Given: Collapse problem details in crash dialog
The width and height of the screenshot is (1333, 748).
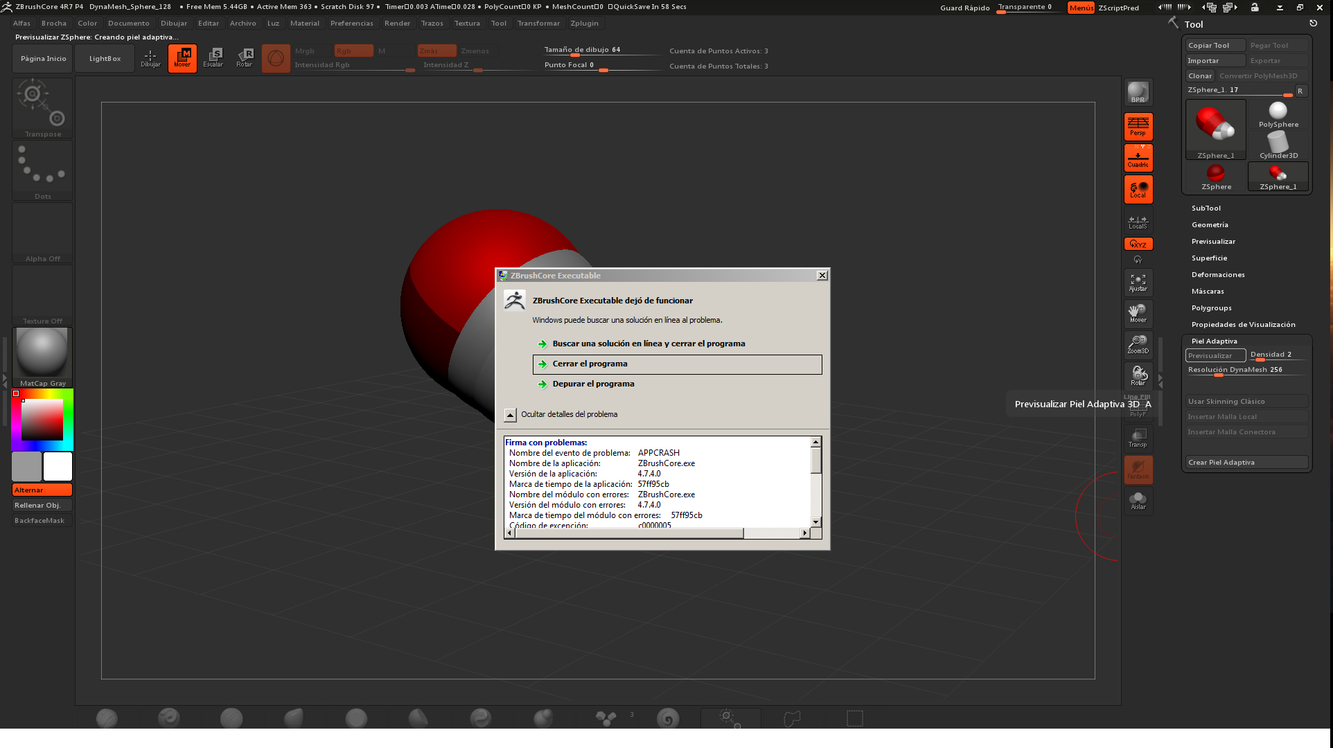Looking at the screenshot, I should (511, 415).
